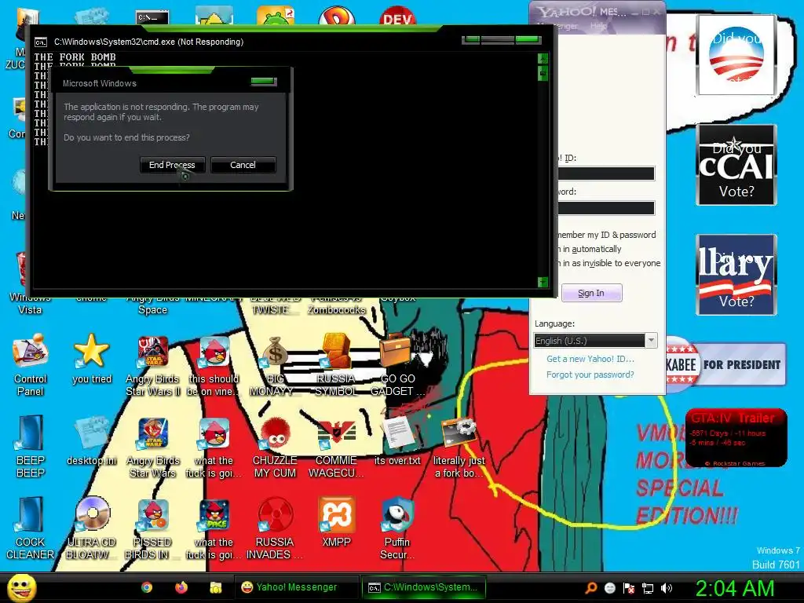Click the GTA:IV Trailer countdown gadget
The width and height of the screenshot is (804, 603).
point(736,438)
